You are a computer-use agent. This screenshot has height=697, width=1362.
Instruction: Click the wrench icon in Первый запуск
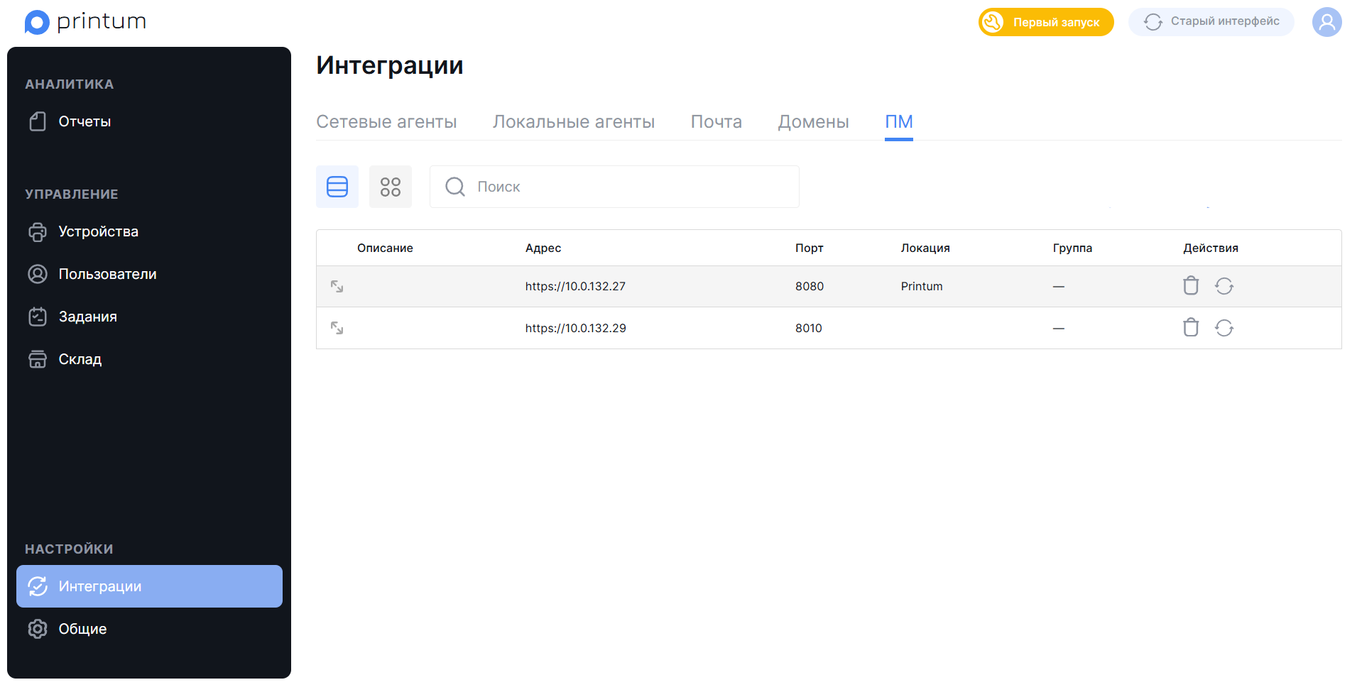pos(993,22)
